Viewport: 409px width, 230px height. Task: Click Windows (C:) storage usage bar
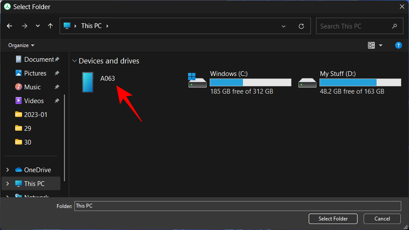250,82
